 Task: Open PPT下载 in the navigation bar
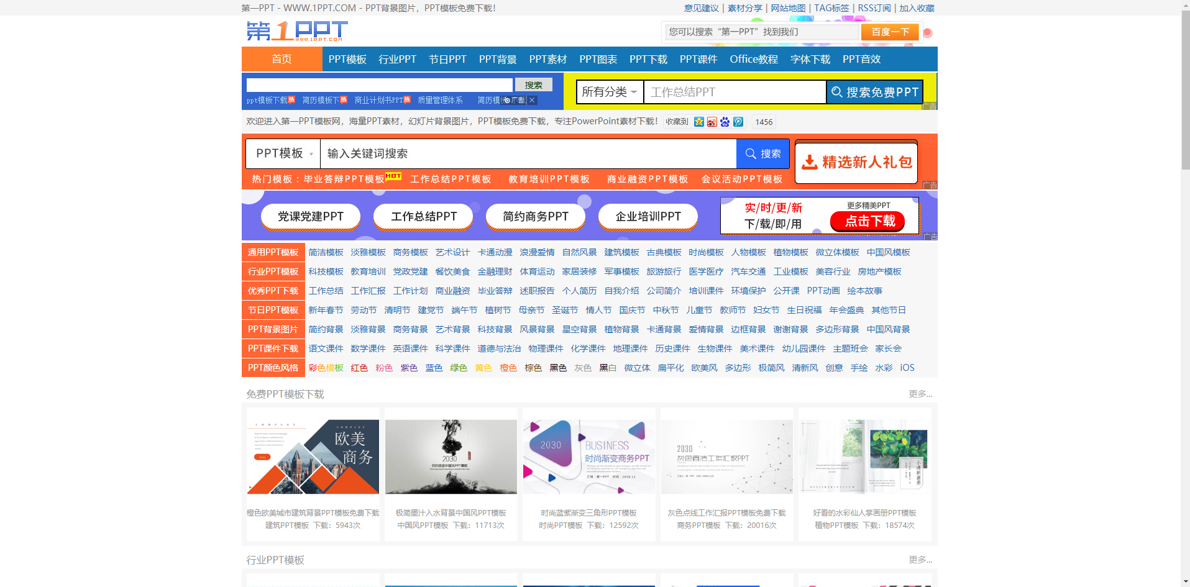648,59
